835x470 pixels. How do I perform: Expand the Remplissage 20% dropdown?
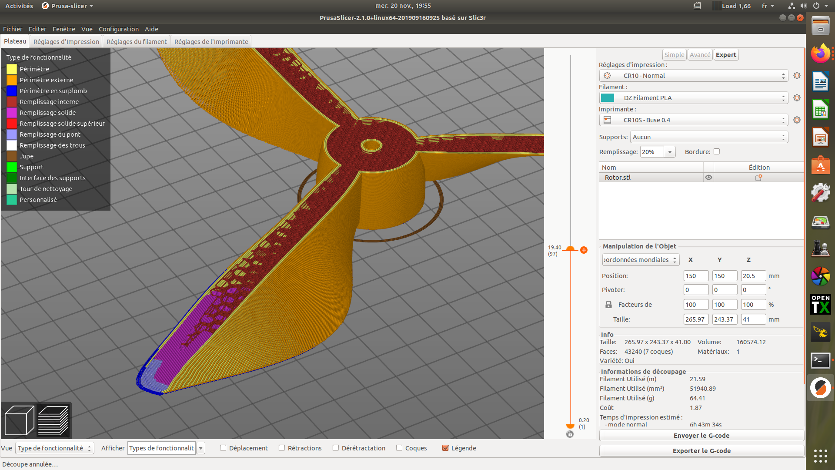coord(670,152)
